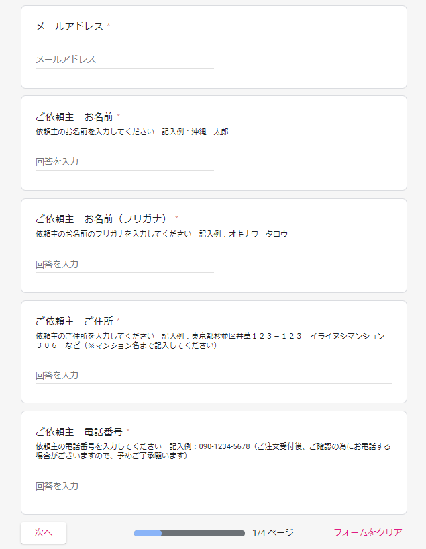Click the メールアドレス question title
Viewport: 426px width, 549px height.
69,26
